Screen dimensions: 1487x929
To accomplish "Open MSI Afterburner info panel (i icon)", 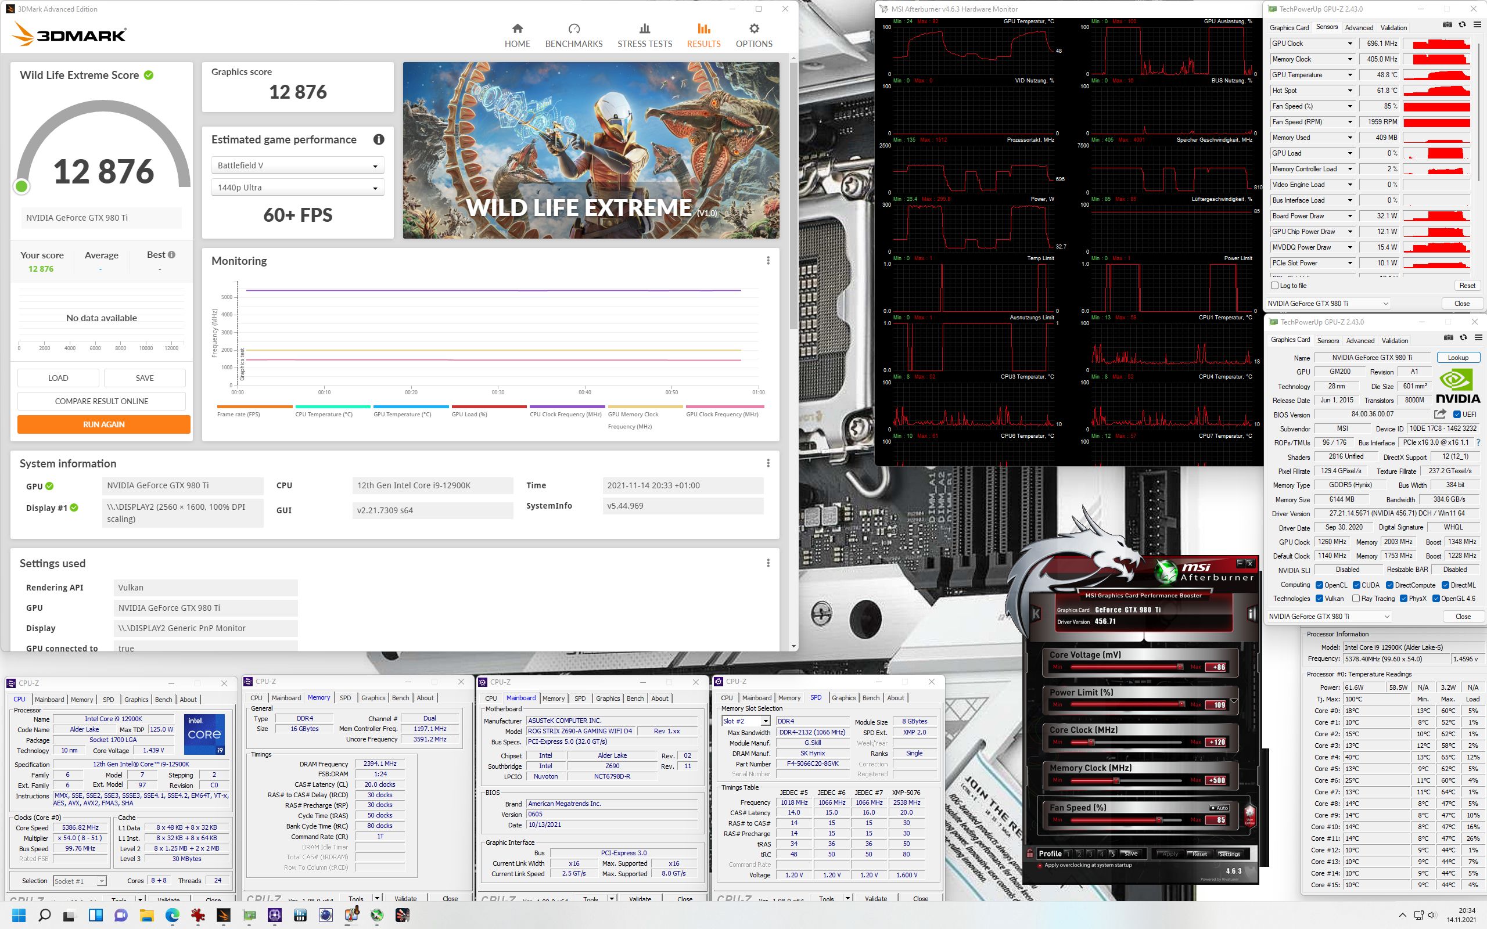I will [1251, 613].
